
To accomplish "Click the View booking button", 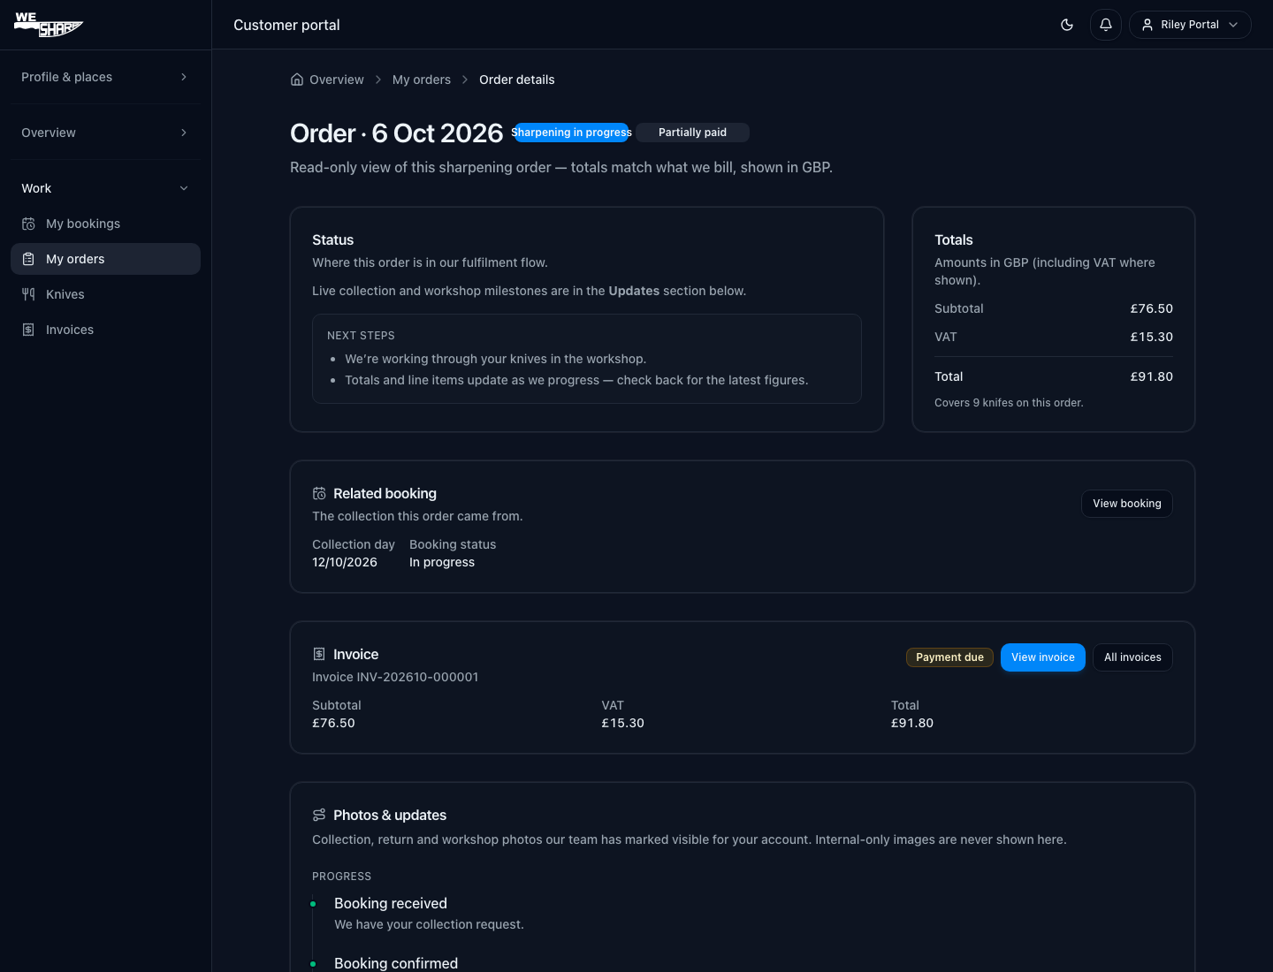I will pyautogui.click(x=1127, y=504).
